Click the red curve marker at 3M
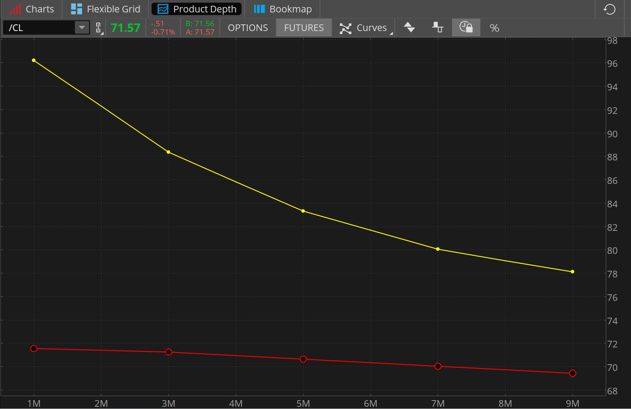This screenshot has height=409, width=631. click(x=168, y=352)
